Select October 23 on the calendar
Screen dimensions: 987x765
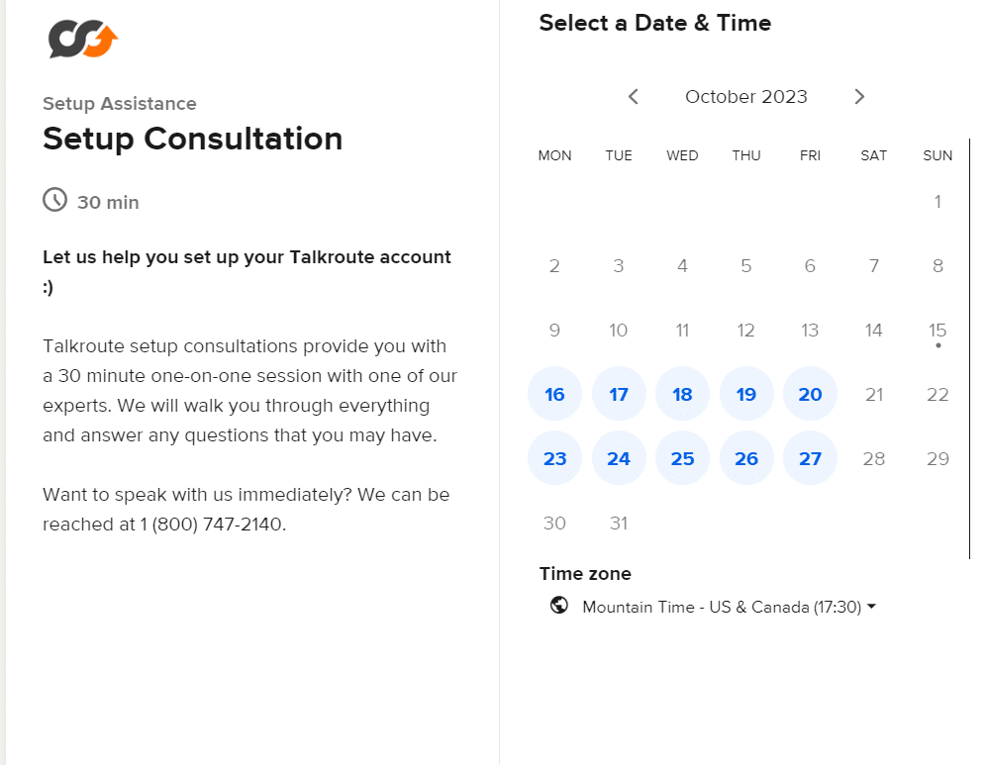click(554, 458)
